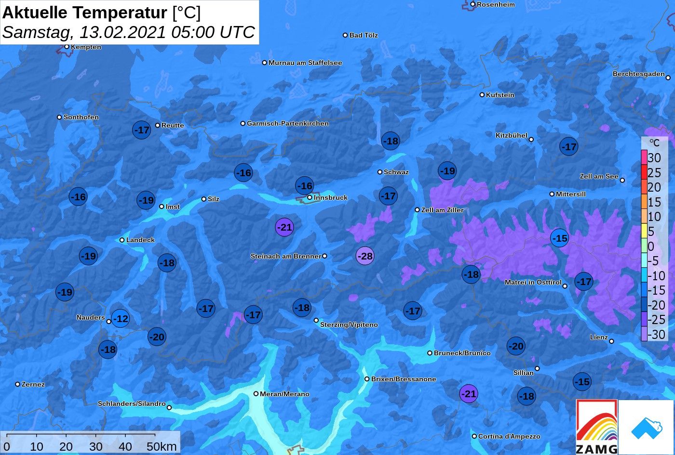The image size is (675, 455).
Task: Click the Lienz label
Action: (599, 337)
